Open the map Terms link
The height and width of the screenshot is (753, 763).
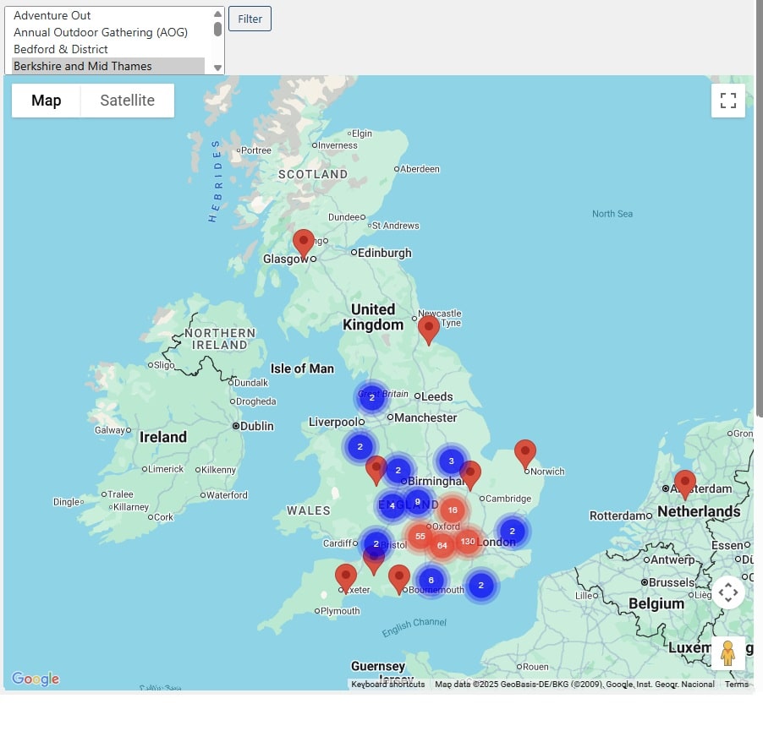click(x=736, y=685)
